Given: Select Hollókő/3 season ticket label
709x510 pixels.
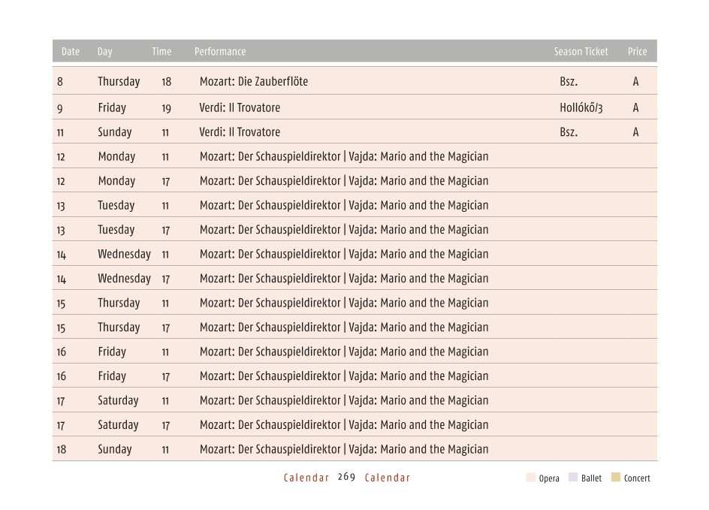Looking at the screenshot, I should 581,107.
